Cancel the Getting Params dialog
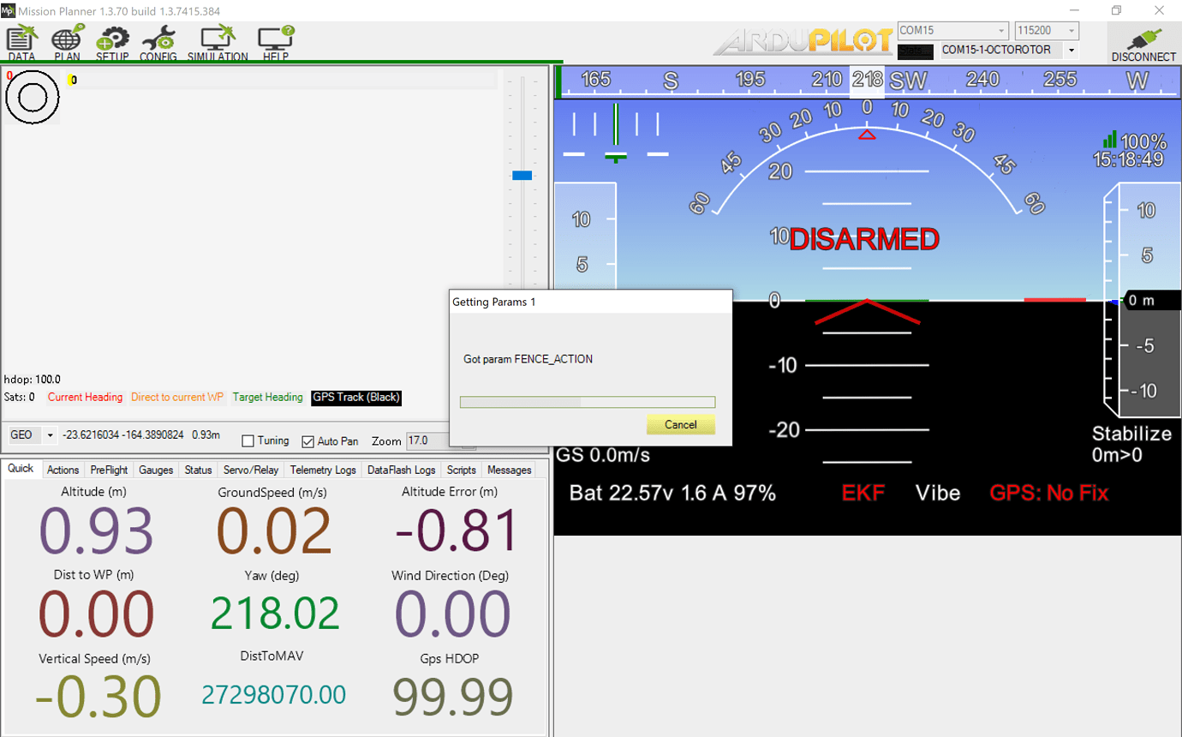The image size is (1182, 737). pos(680,424)
